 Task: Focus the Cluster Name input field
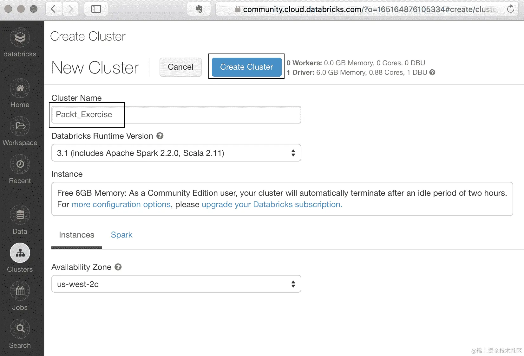pyautogui.click(x=176, y=115)
